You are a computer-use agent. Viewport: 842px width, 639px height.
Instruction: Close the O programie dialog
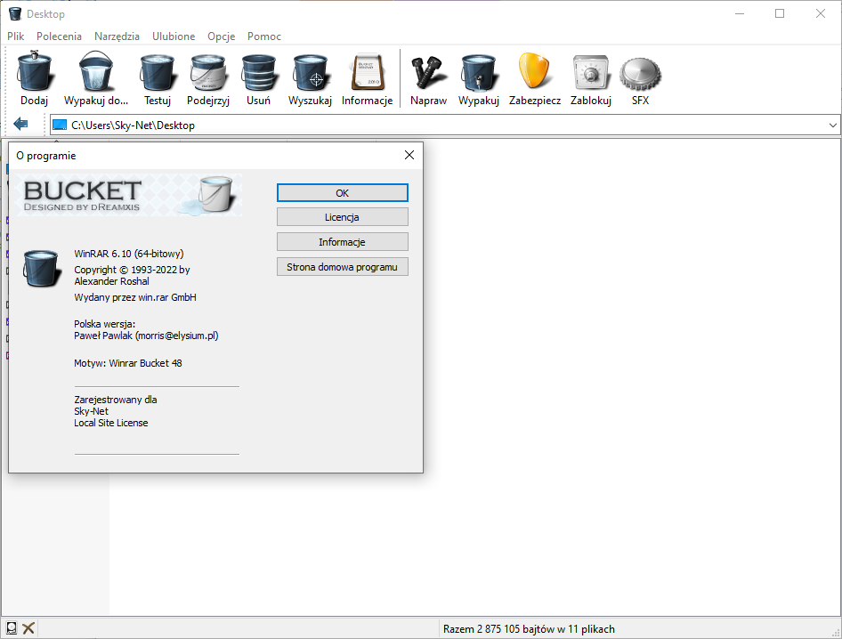click(409, 155)
